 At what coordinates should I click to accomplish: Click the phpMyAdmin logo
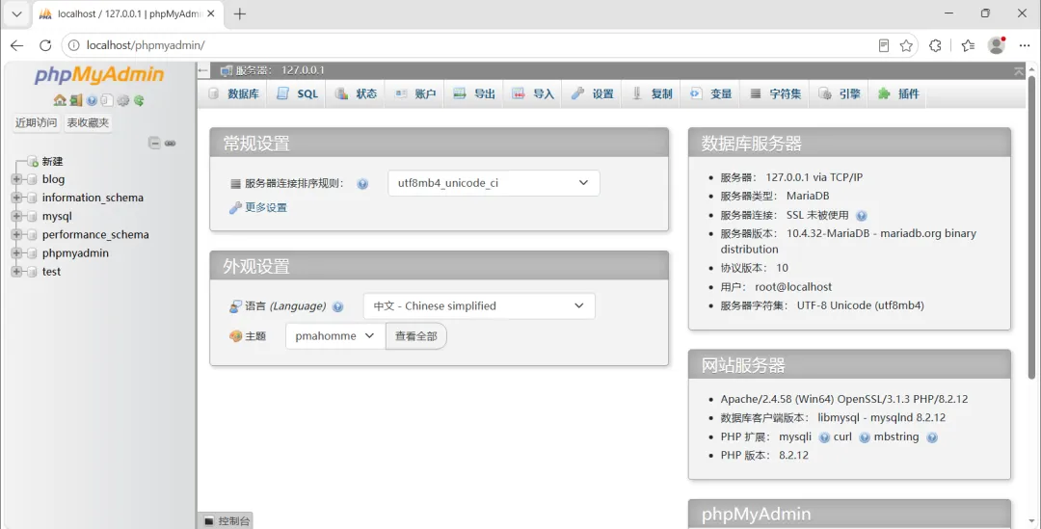[99, 74]
